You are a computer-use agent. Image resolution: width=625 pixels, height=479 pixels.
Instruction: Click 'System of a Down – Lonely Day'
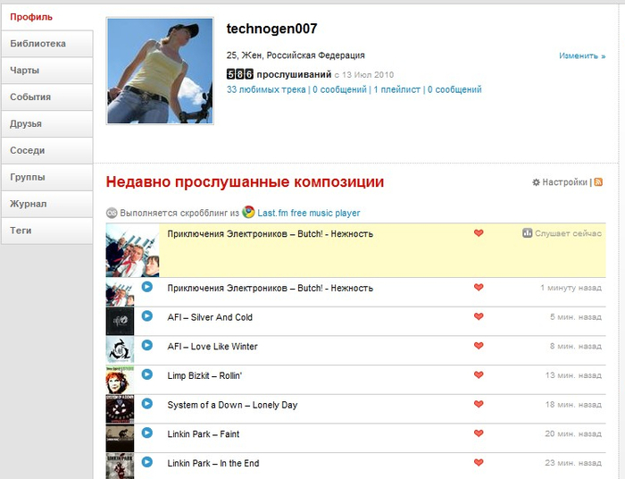click(232, 405)
